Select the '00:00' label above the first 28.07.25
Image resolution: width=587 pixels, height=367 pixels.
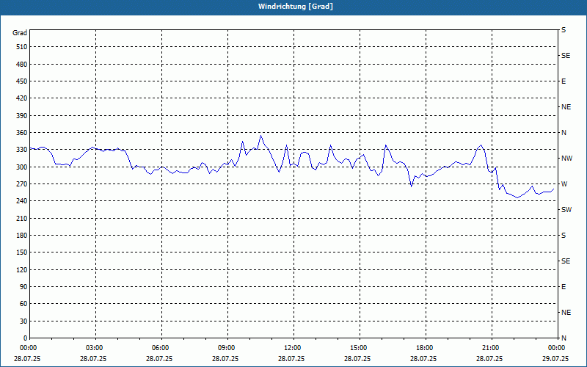tap(29, 348)
